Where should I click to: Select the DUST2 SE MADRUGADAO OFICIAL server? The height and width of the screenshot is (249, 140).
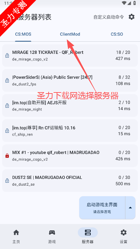(x=70, y=181)
